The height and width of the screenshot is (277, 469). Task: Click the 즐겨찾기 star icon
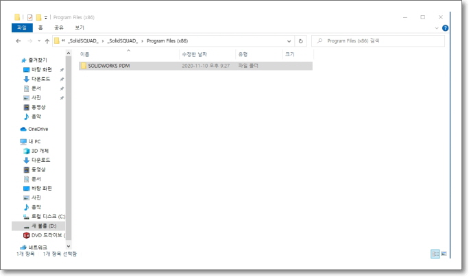coord(23,60)
